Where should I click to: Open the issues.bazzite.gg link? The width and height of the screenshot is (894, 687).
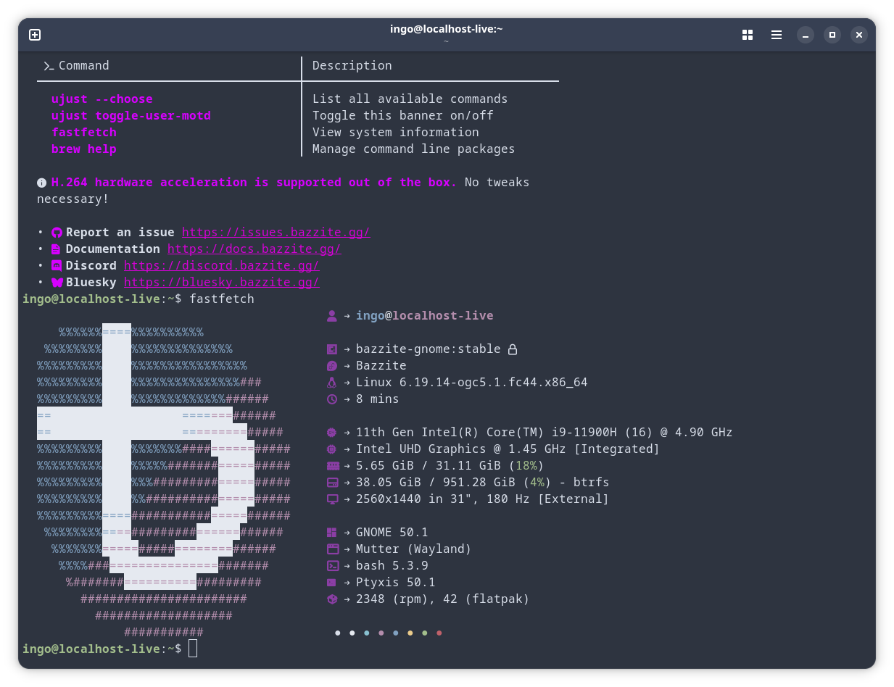pyautogui.click(x=276, y=233)
